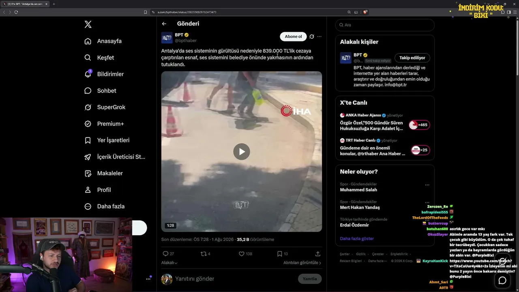Click Daha fazla göster under trends
This screenshot has height=292, width=519.
[x=357, y=239]
